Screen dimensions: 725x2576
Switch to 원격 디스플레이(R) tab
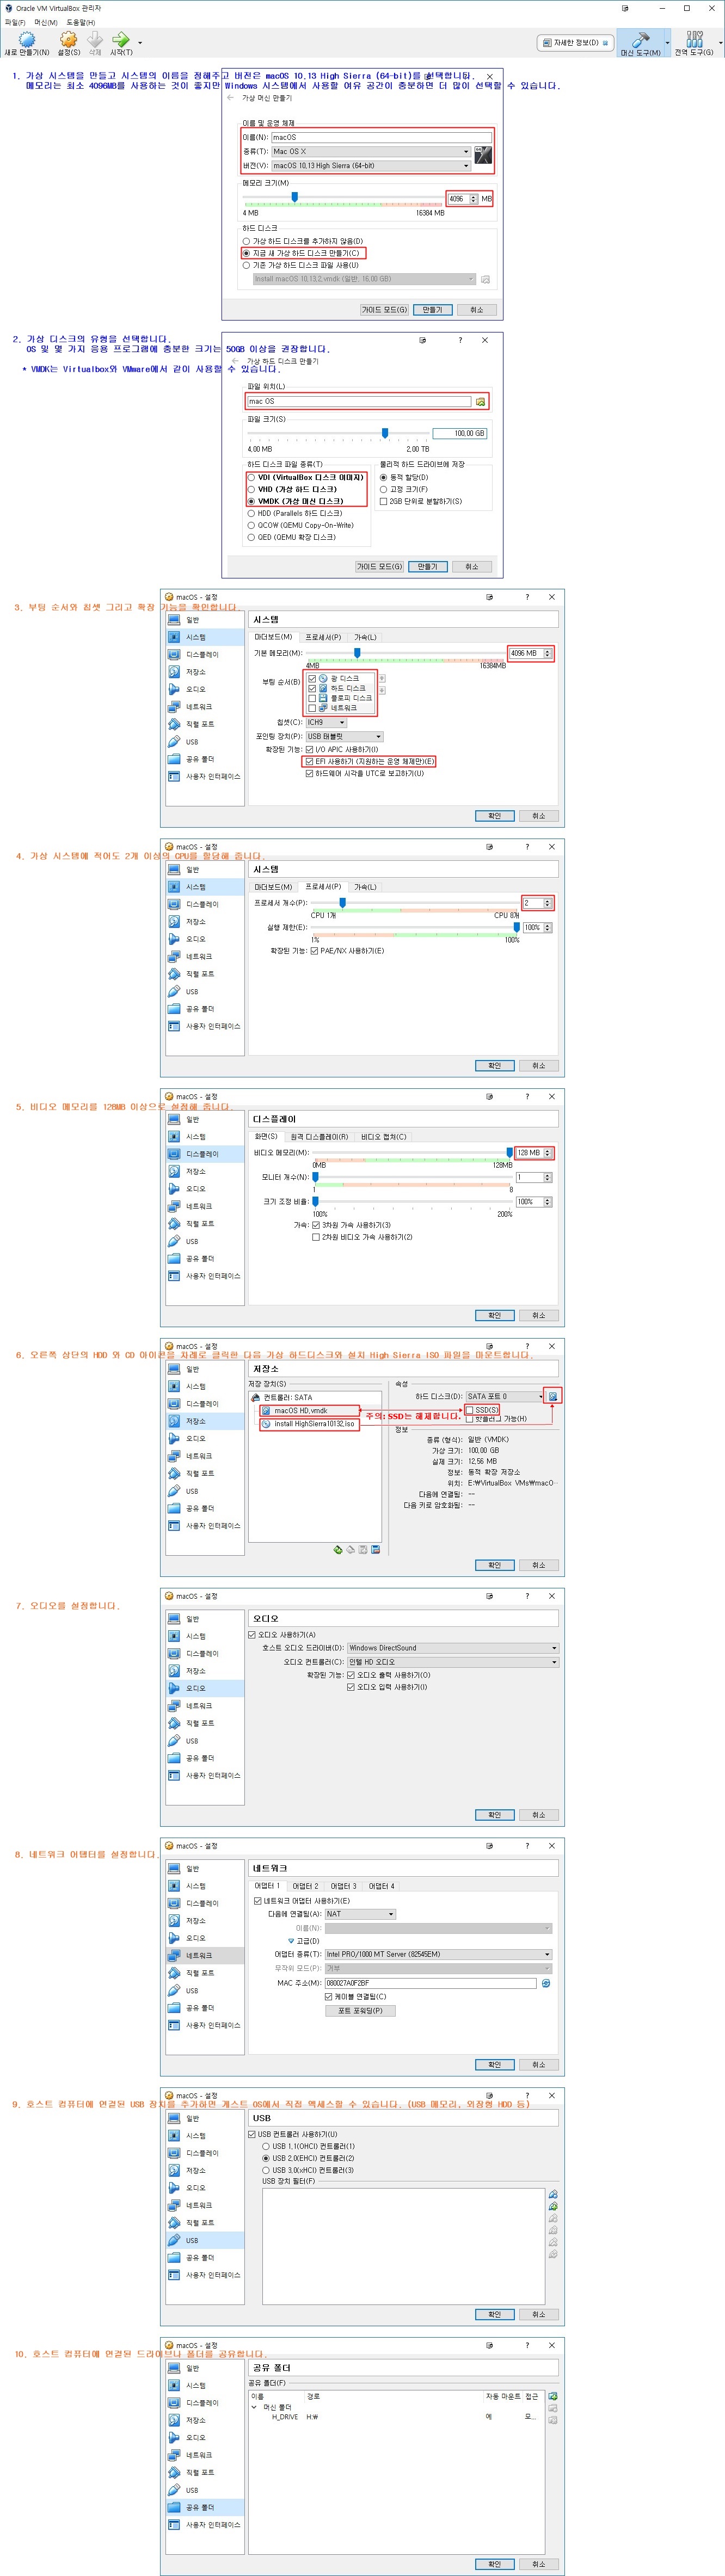tap(319, 1137)
